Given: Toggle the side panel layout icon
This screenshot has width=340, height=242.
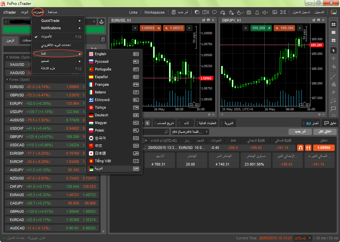Looking at the screenshot, I should (275, 12).
